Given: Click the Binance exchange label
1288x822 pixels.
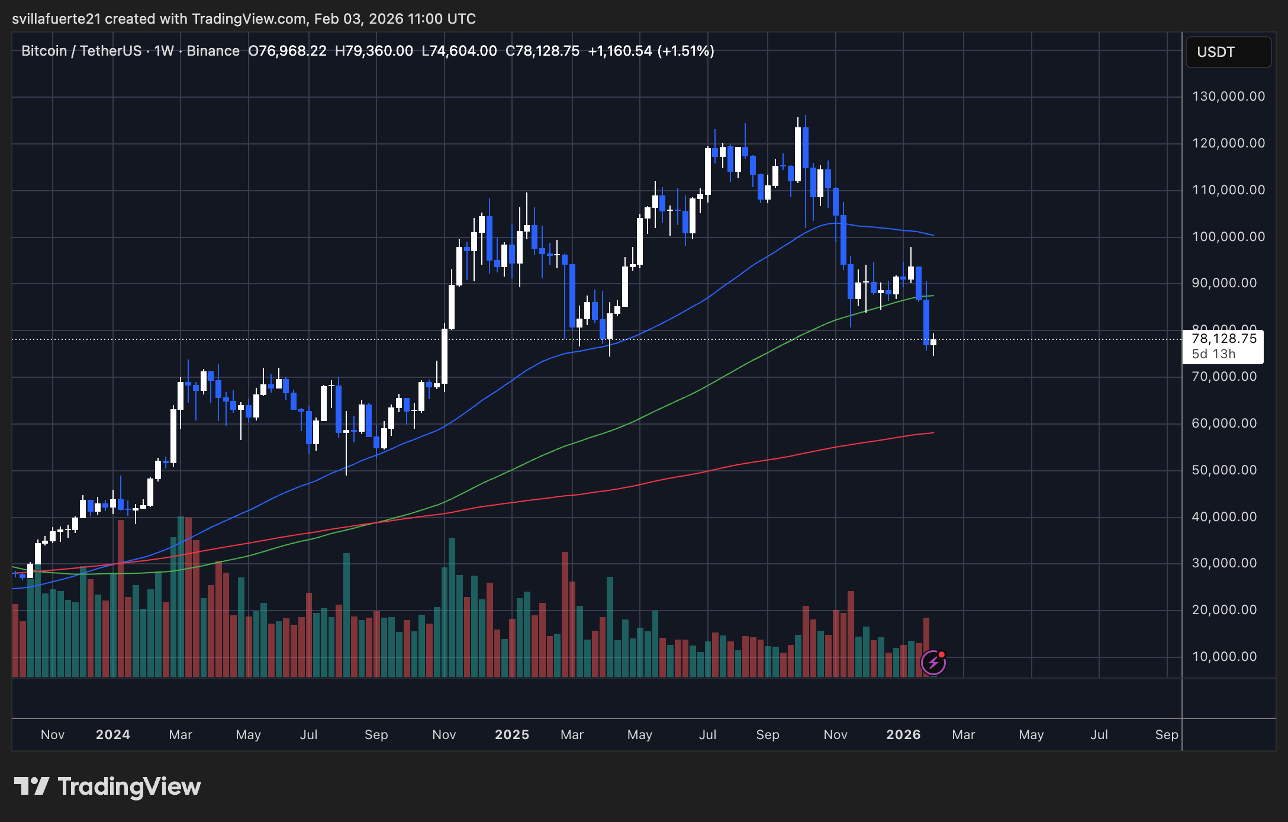Looking at the screenshot, I should tap(213, 51).
